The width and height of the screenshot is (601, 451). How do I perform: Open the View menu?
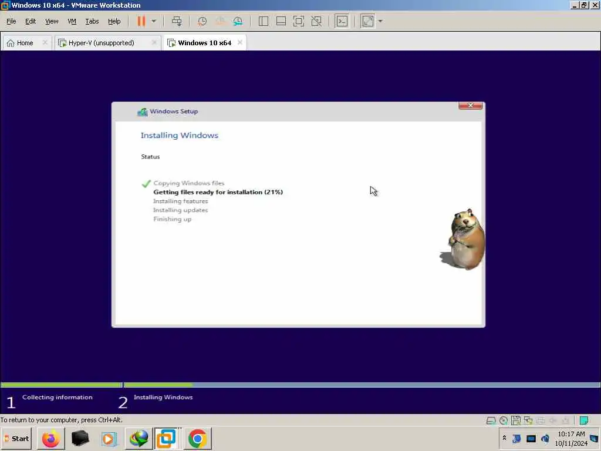[52, 21]
